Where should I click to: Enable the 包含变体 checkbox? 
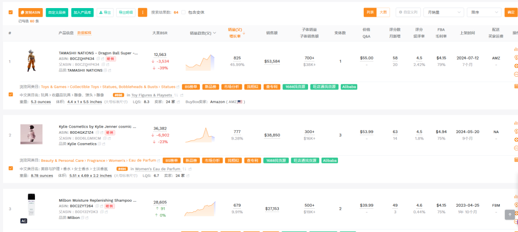pos(184,12)
